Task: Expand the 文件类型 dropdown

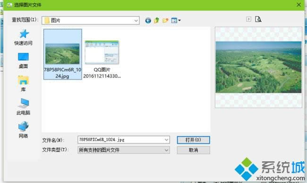Action: coord(166,150)
